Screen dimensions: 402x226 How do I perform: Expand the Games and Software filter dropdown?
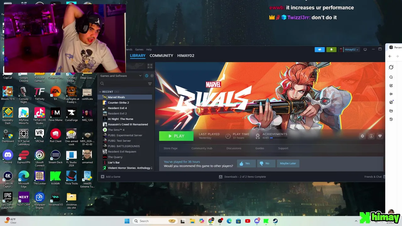[121, 76]
